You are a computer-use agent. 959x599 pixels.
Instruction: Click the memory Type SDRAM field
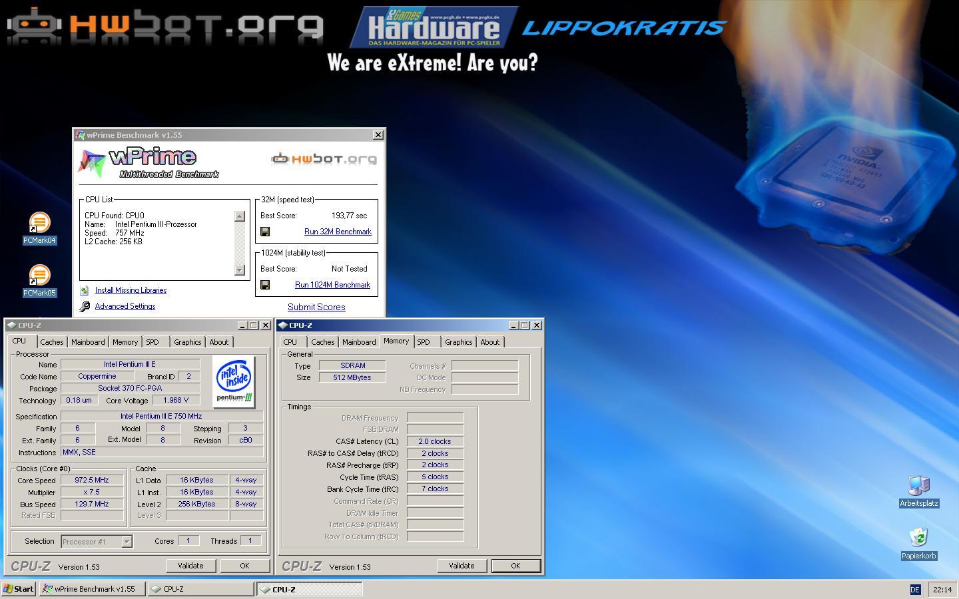352,365
